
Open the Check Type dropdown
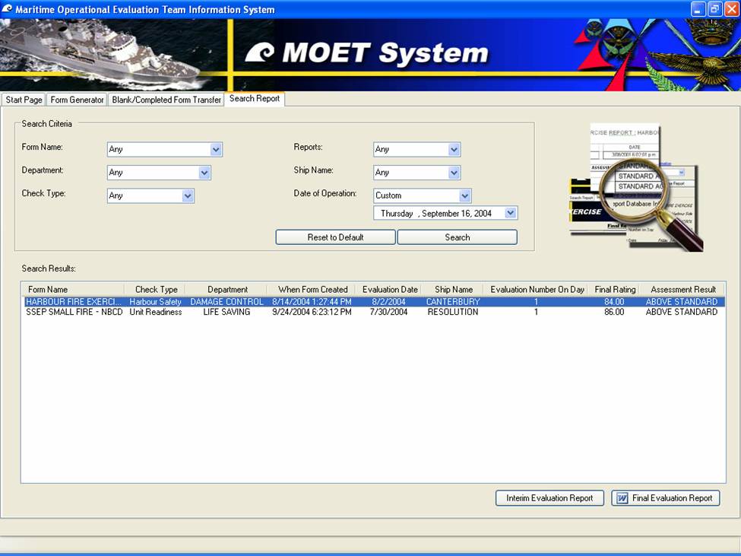[188, 195]
